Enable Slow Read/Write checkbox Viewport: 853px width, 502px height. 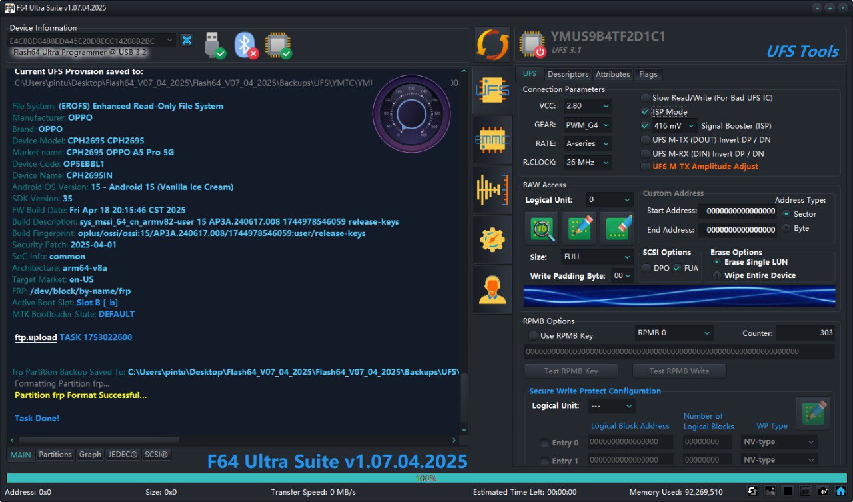[x=645, y=97]
